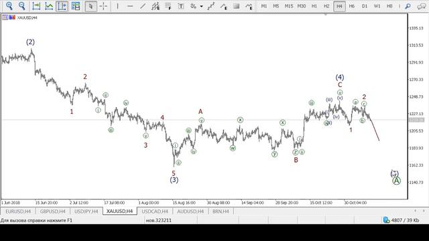Screen dimensions: 429x241
Task: Select the crosshair tool
Action: [103, 6]
